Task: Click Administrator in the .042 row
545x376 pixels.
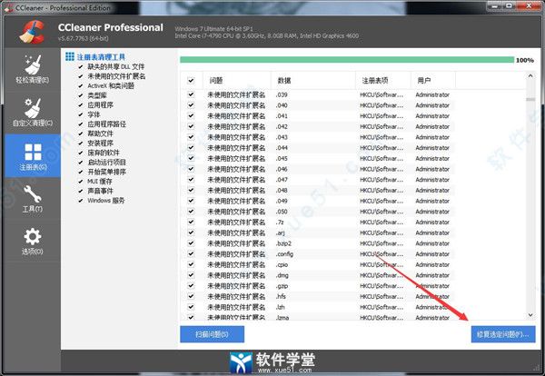Action: tap(432, 126)
